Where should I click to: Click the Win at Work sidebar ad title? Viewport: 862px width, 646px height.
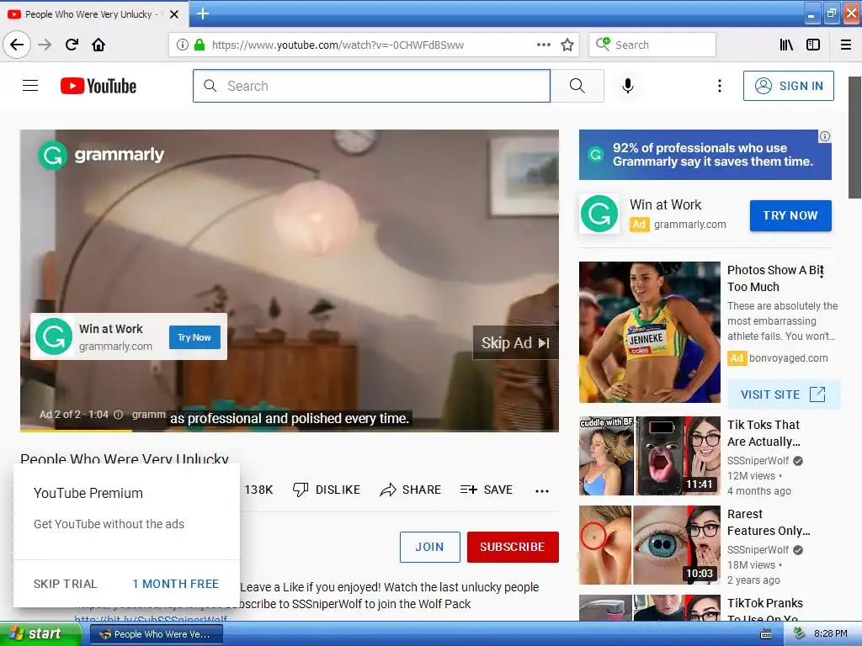pyautogui.click(x=665, y=205)
